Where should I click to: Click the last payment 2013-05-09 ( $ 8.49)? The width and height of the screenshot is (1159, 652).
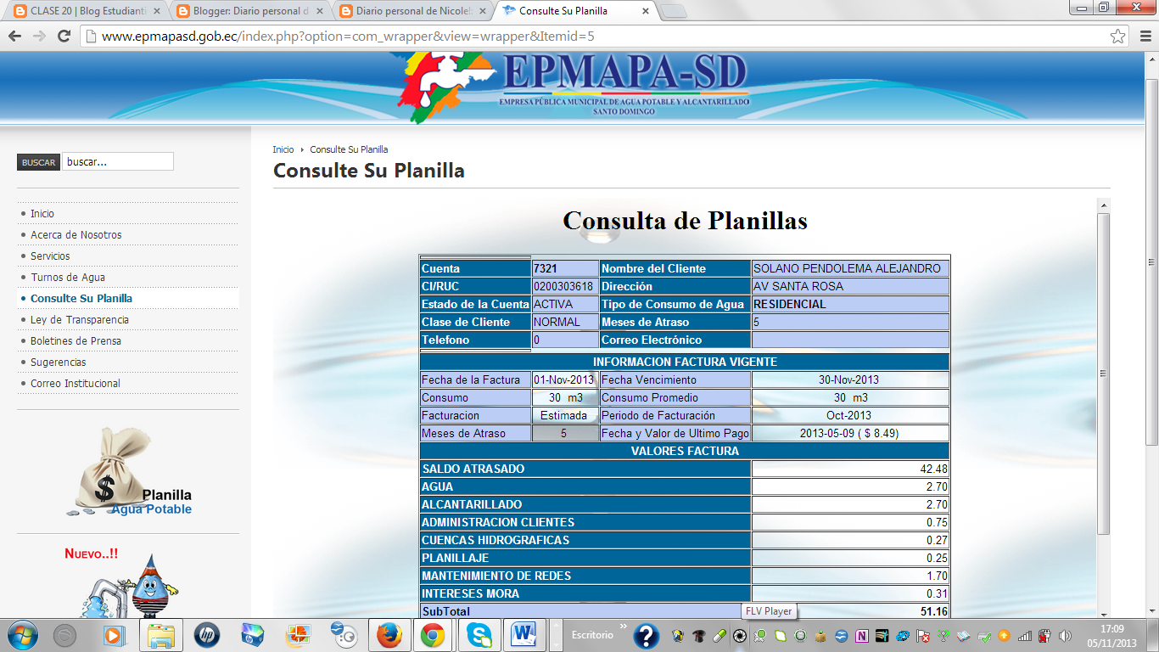(x=850, y=433)
